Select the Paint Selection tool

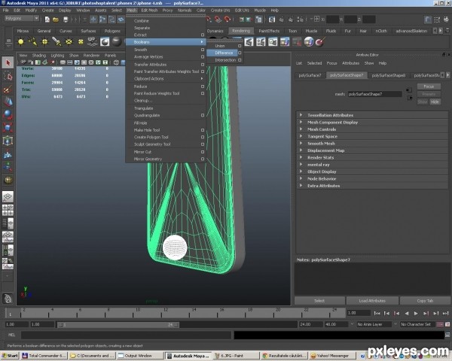[x=8, y=89]
